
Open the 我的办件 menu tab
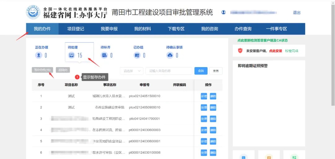[42, 29]
